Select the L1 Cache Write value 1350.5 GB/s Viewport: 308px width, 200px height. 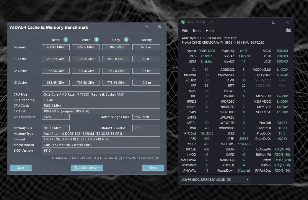point(86,59)
